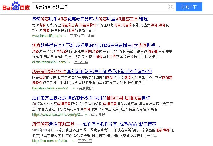Open result titled 懒懒淘客助手 result
Image resolution: width=213 pixels, height=146 pixels.
click(90, 19)
